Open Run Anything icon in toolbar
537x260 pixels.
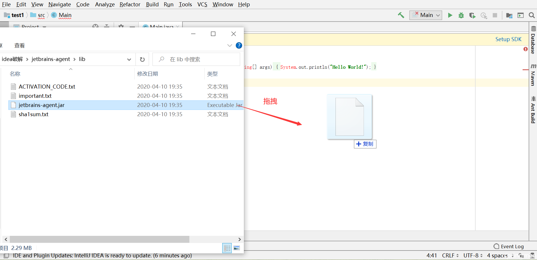click(521, 15)
